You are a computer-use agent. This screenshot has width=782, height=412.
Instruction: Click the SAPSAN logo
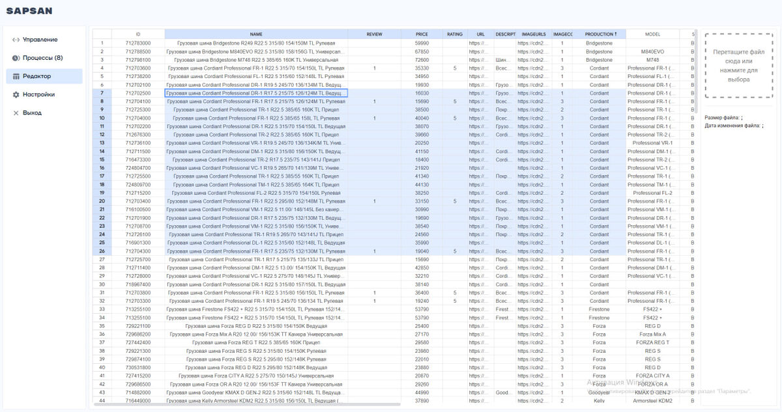[x=29, y=10]
